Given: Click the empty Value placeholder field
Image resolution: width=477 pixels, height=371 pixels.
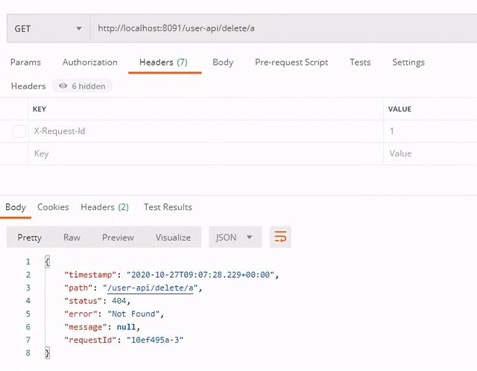Looking at the screenshot, I should point(431,153).
